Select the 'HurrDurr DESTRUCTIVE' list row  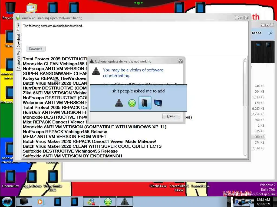coord(55,88)
